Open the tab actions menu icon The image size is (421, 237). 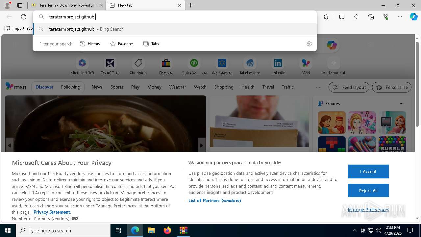point(20,5)
